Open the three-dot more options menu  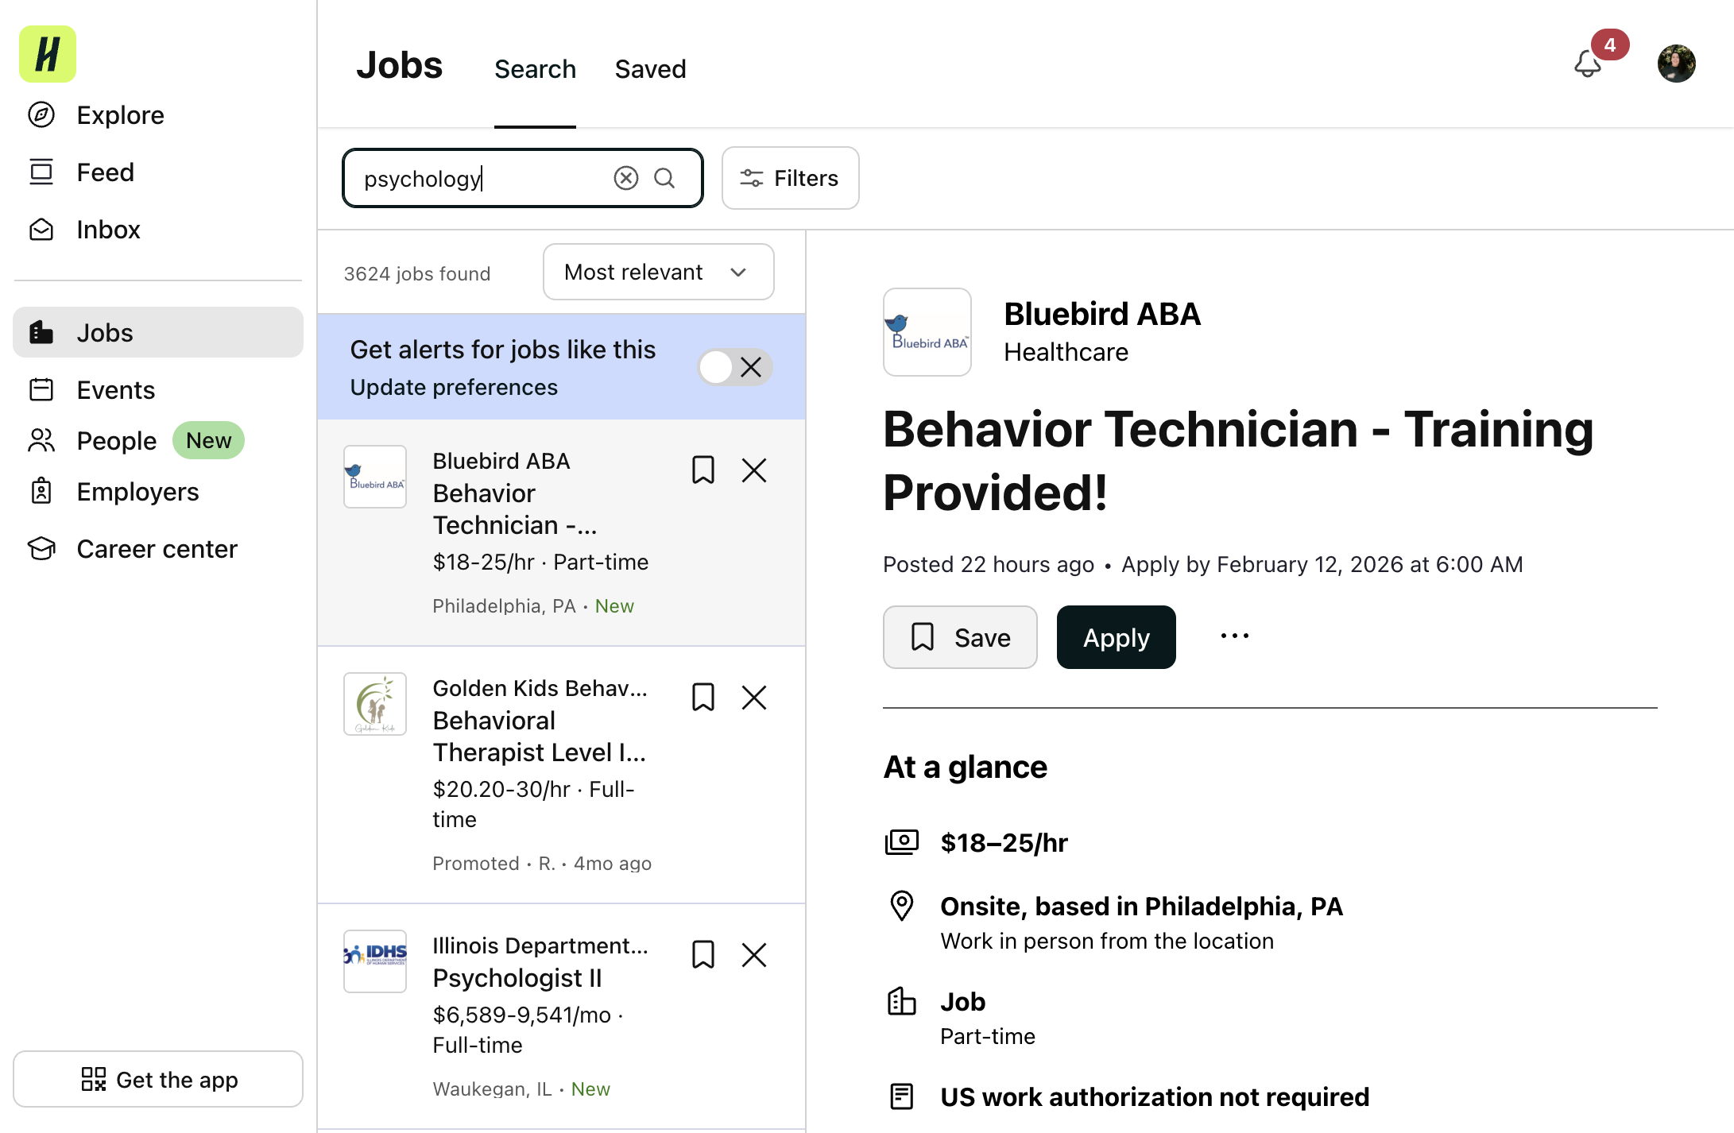click(x=1235, y=636)
